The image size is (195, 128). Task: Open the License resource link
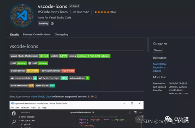(157, 71)
